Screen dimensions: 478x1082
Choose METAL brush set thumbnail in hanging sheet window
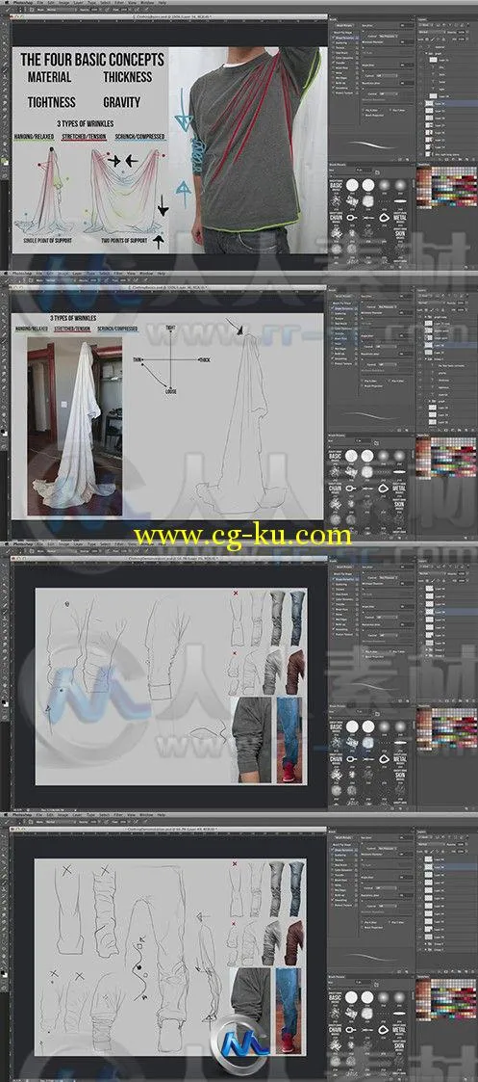point(399,488)
